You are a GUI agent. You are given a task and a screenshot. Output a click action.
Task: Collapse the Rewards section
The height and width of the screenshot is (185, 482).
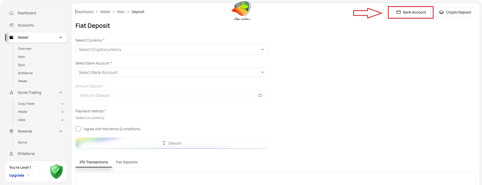[x=60, y=131]
